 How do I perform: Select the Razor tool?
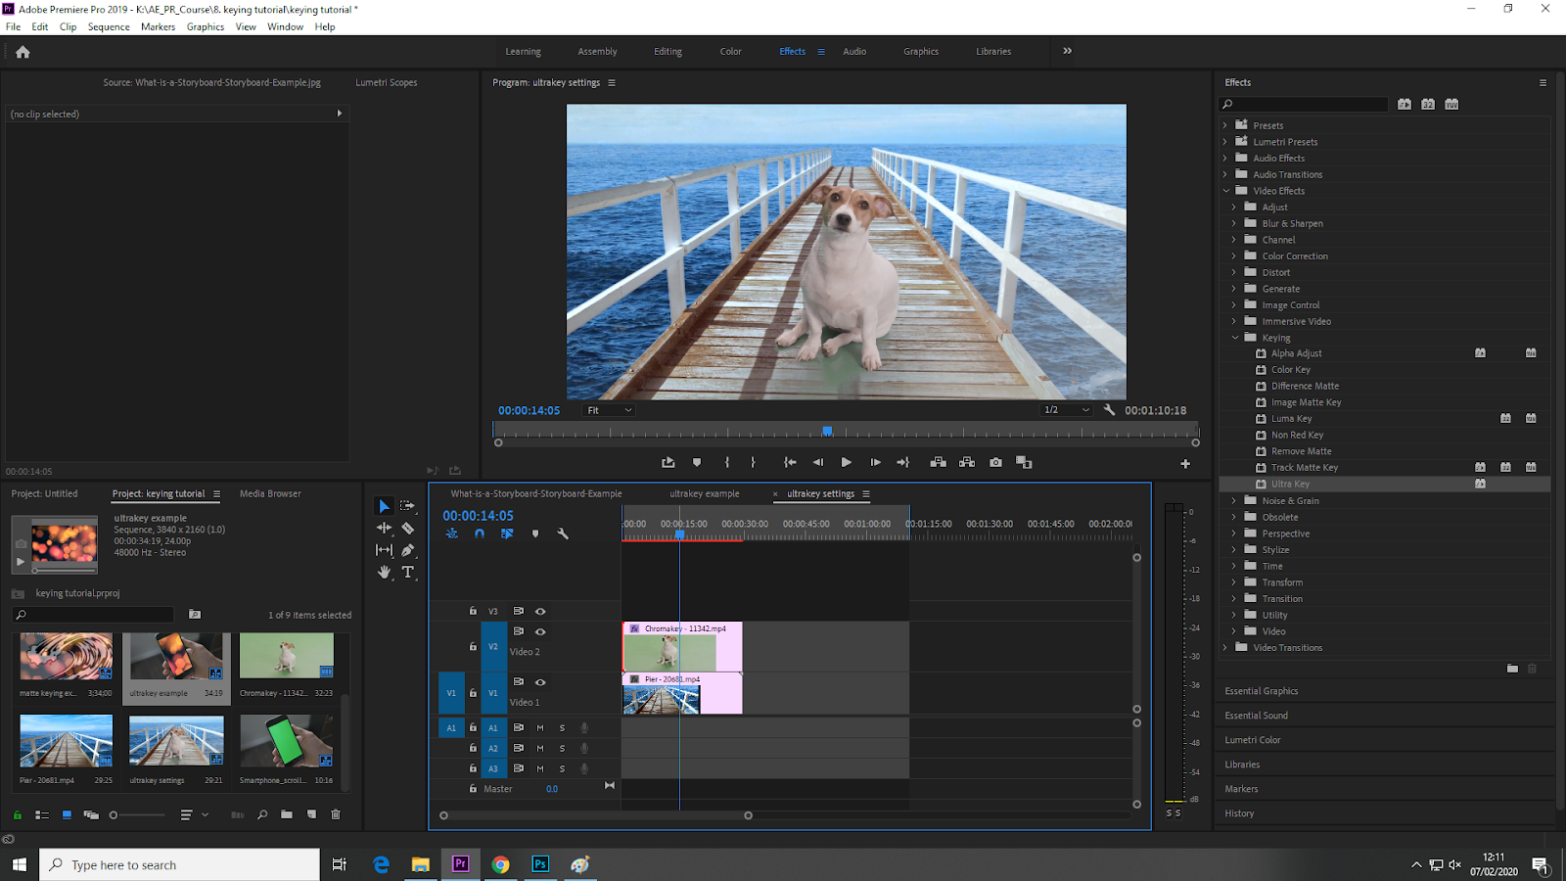tap(408, 528)
